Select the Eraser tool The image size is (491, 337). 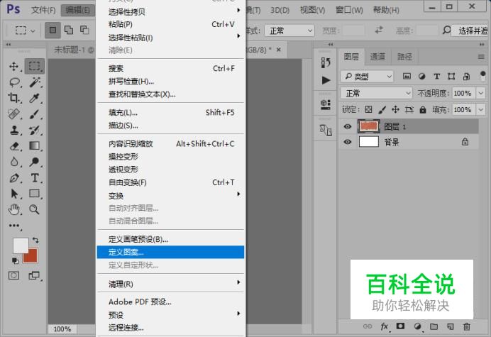14,146
